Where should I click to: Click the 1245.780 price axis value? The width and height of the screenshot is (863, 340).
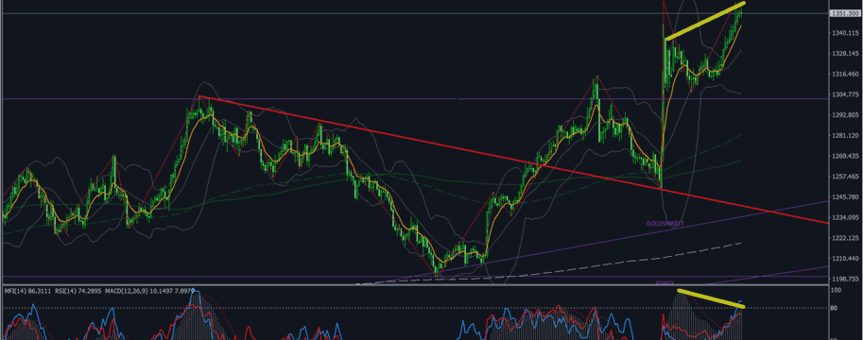click(844, 197)
